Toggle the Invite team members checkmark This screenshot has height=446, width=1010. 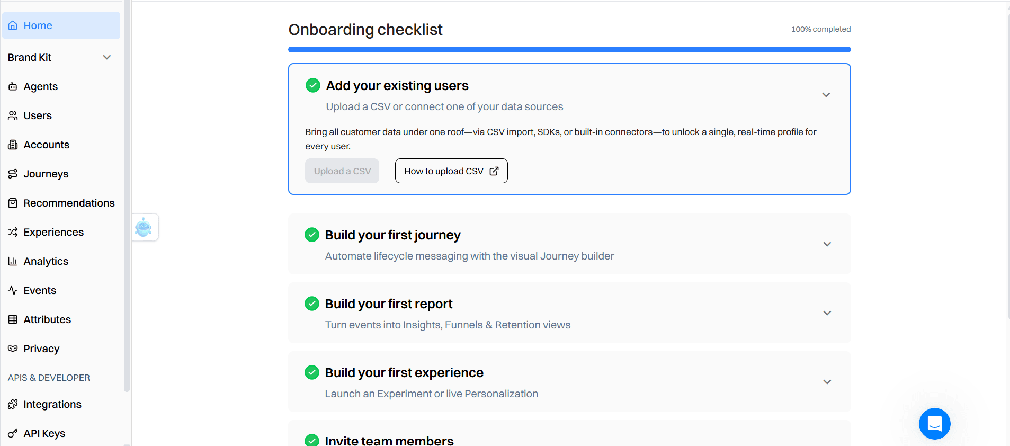(312, 440)
